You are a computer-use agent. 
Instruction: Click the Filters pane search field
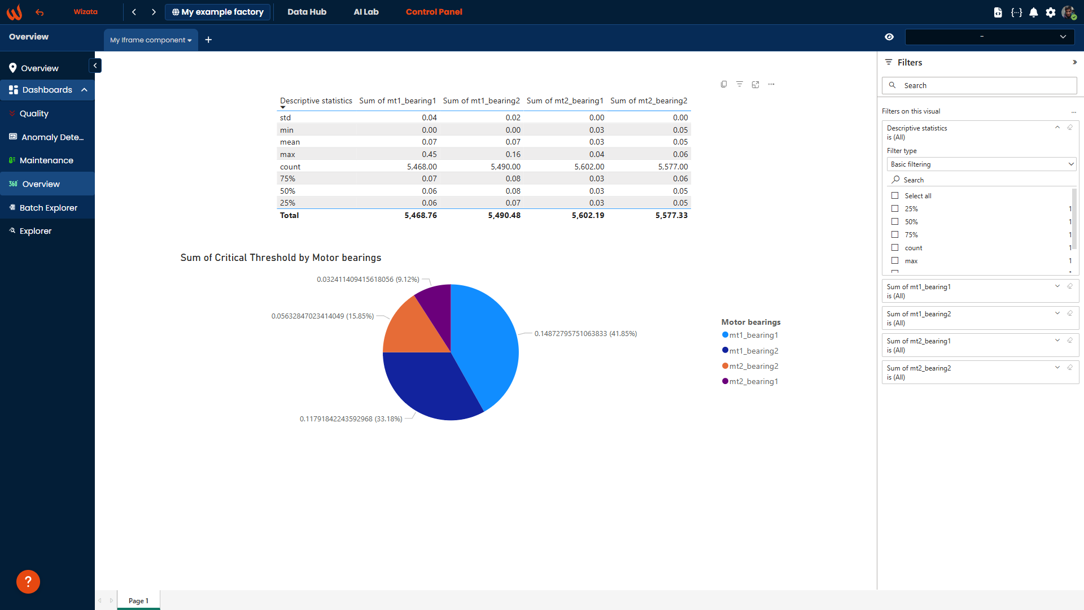tap(980, 85)
